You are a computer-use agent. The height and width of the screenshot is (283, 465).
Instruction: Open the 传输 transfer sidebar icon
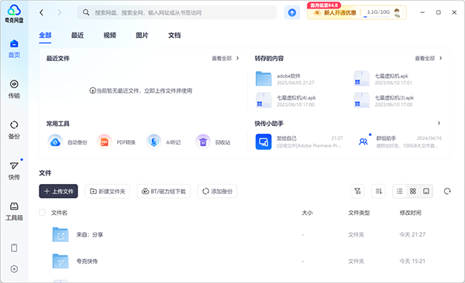pyautogui.click(x=14, y=89)
